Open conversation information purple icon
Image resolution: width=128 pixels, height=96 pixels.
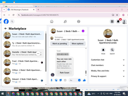pyautogui.click(x=83, y=31)
